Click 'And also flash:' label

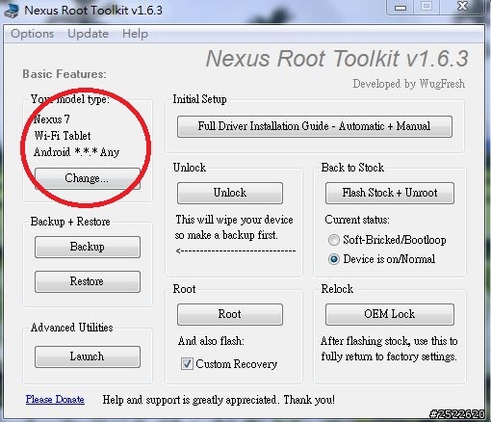pos(211,341)
